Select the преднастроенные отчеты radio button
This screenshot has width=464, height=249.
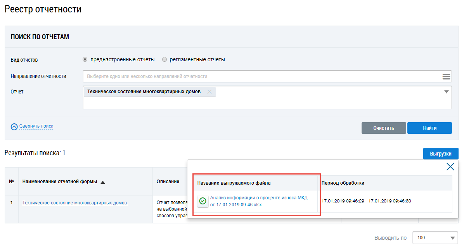coord(85,60)
